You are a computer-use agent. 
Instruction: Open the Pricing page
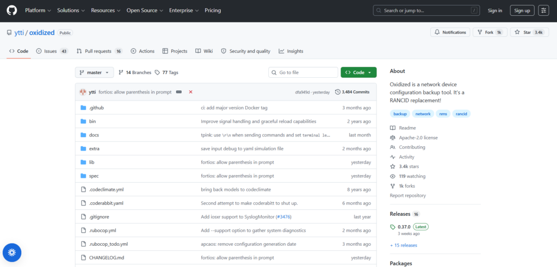coord(213,11)
